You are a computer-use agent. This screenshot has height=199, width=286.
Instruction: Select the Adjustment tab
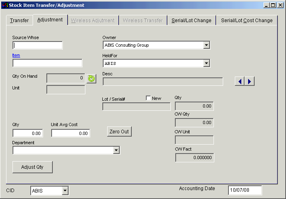pos(50,19)
